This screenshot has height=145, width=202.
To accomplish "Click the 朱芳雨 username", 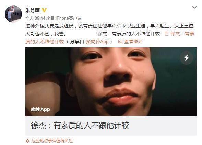I will [x=33, y=10].
